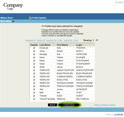Image resolution: width=124 pixels, height=118 pixels.
Task: Click the Profile Updates arrow icon
Action: pos(30,18)
